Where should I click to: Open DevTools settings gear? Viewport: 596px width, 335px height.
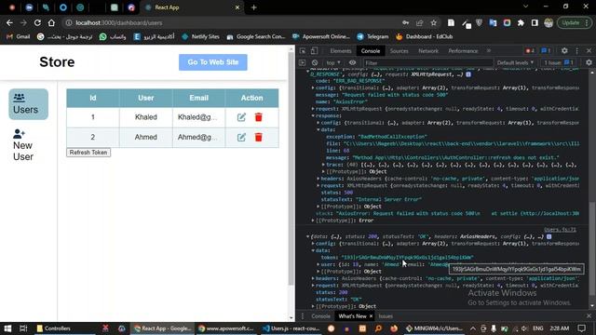click(x=564, y=50)
